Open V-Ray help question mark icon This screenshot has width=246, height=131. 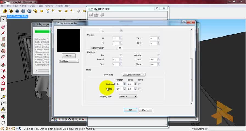(29, 11)
